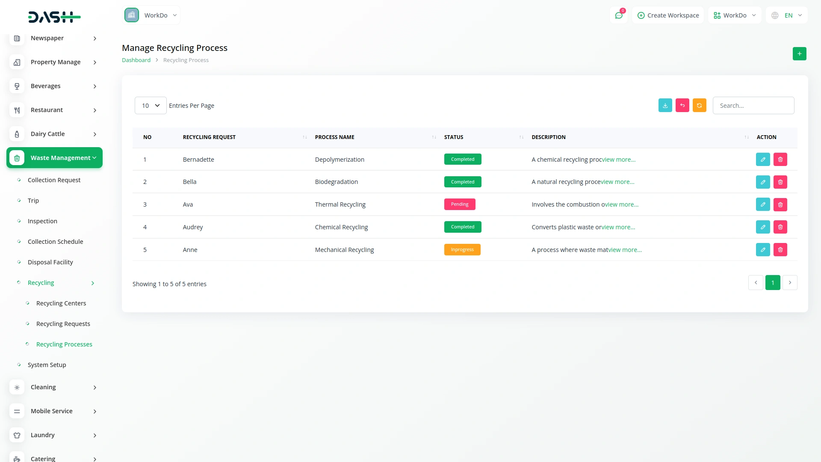Click the orange refresh icon
Image resolution: width=821 pixels, height=462 pixels.
coord(699,105)
